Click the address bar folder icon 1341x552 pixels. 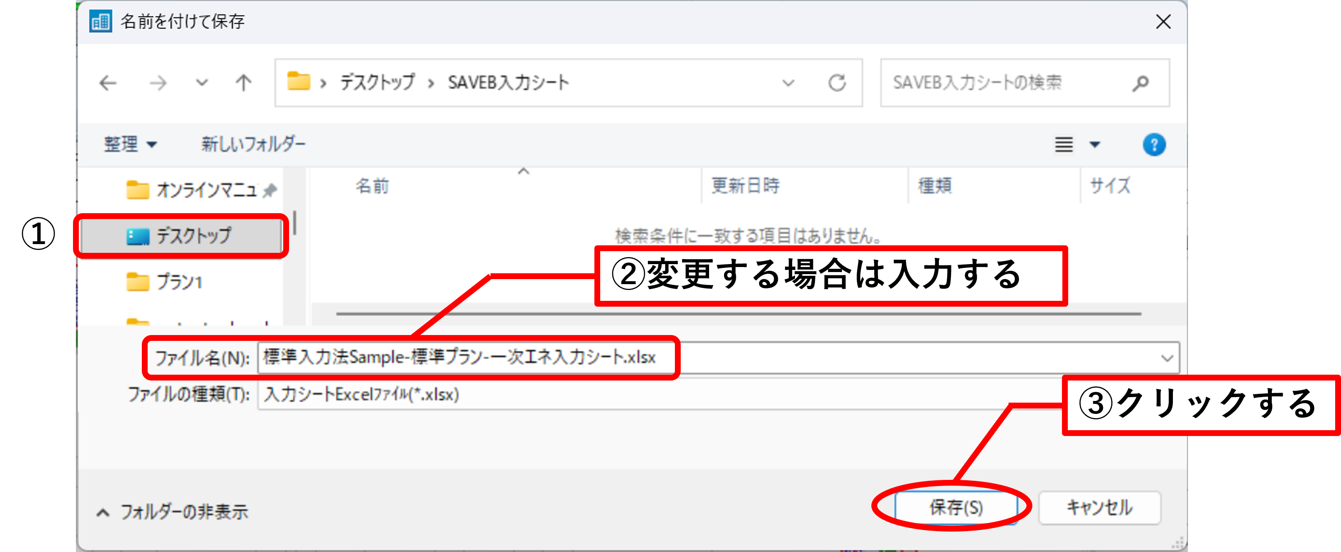pos(299,82)
